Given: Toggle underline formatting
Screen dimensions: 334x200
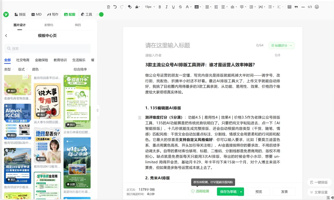Looking at the screenshot, I should click(173, 7).
